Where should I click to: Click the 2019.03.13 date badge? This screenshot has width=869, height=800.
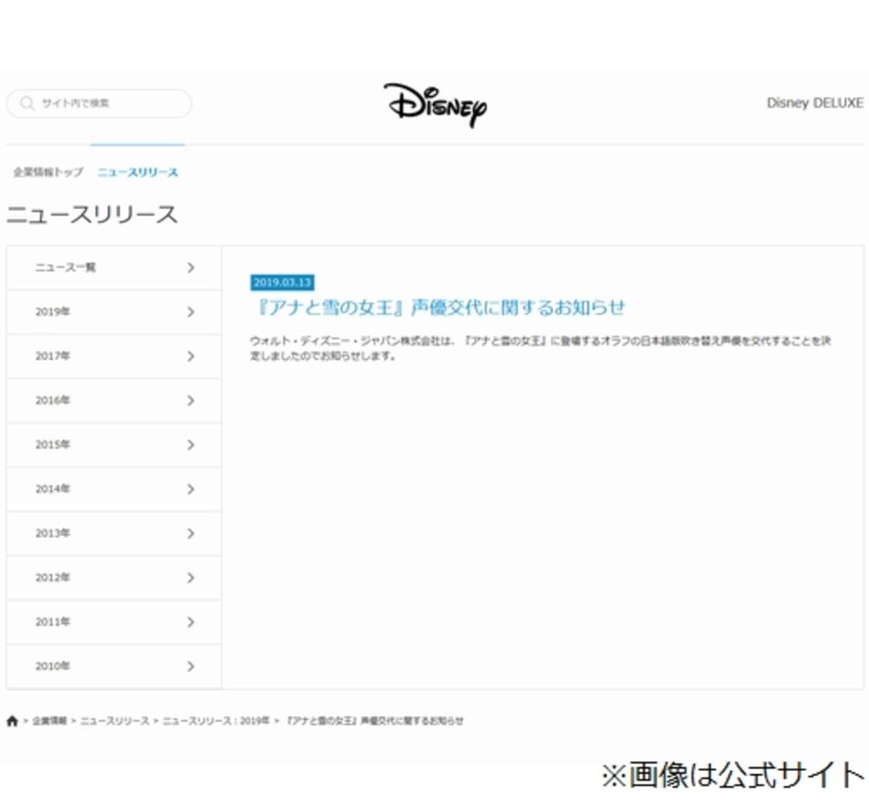coord(282,283)
